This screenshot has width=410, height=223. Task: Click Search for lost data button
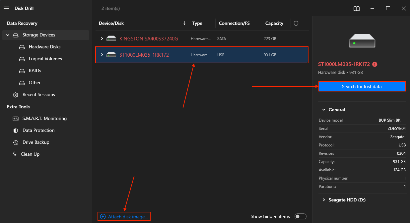pyautogui.click(x=362, y=86)
